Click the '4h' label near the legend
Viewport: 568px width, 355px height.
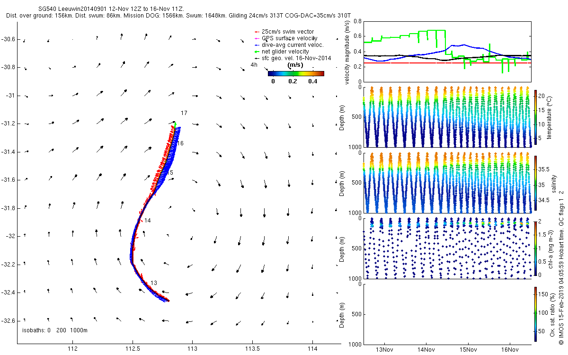(x=254, y=64)
